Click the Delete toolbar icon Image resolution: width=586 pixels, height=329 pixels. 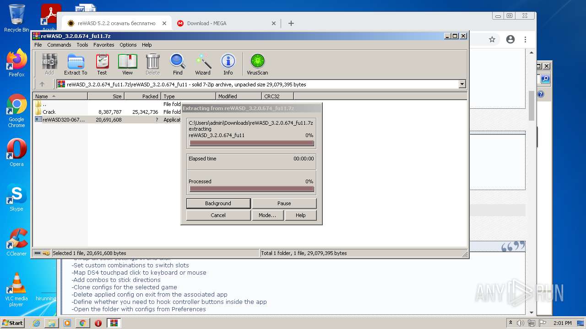pyautogui.click(x=152, y=64)
